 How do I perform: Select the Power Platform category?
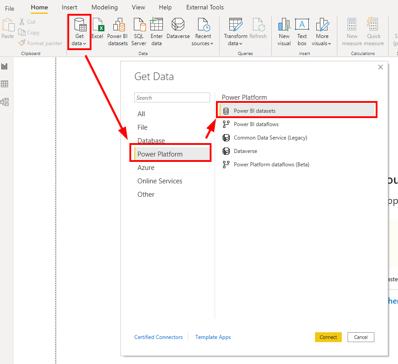coord(172,154)
